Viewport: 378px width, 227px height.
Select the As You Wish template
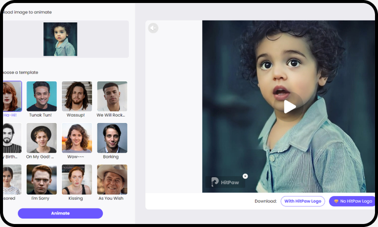point(112,180)
